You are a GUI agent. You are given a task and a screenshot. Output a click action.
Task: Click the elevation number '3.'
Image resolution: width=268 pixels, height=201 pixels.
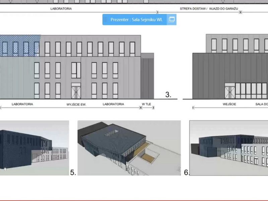(x=168, y=95)
